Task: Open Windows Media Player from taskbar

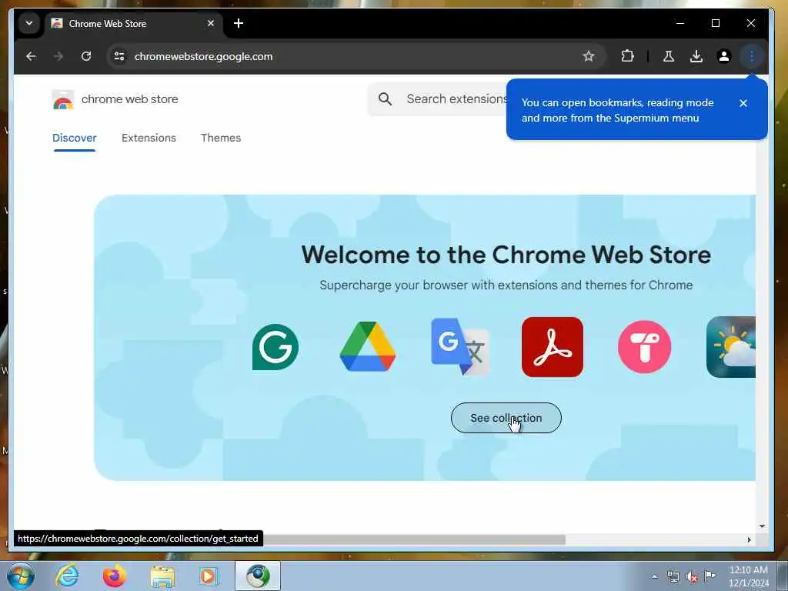Action: coord(208,576)
